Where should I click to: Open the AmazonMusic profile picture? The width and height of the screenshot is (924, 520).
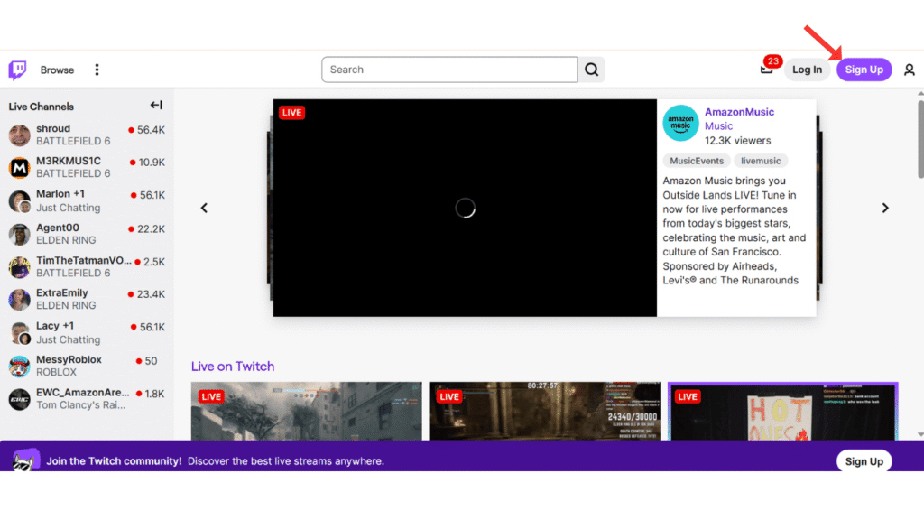coord(679,122)
